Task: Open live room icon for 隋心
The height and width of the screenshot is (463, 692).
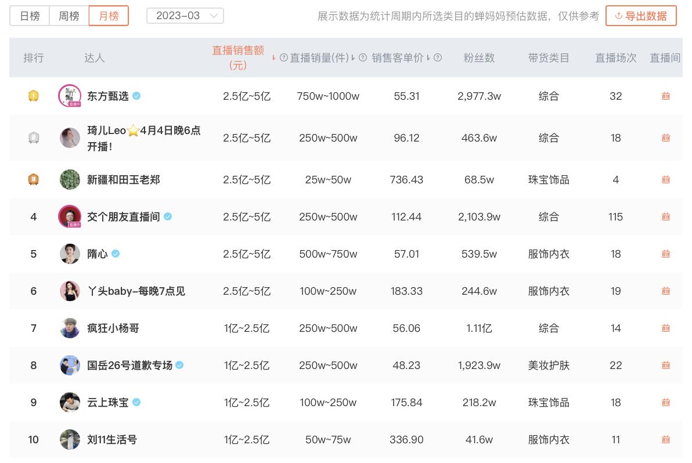Action: pyautogui.click(x=666, y=254)
